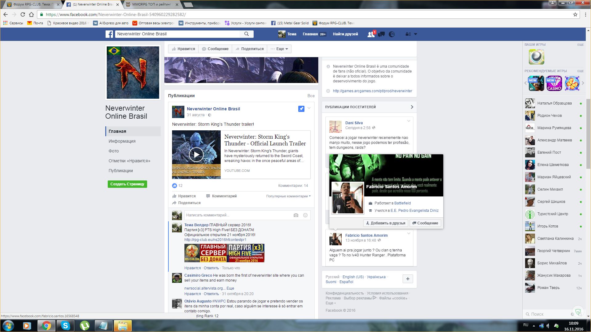Click Создать Страницу button
The width and height of the screenshot is (591, 332).
[127, 184]
